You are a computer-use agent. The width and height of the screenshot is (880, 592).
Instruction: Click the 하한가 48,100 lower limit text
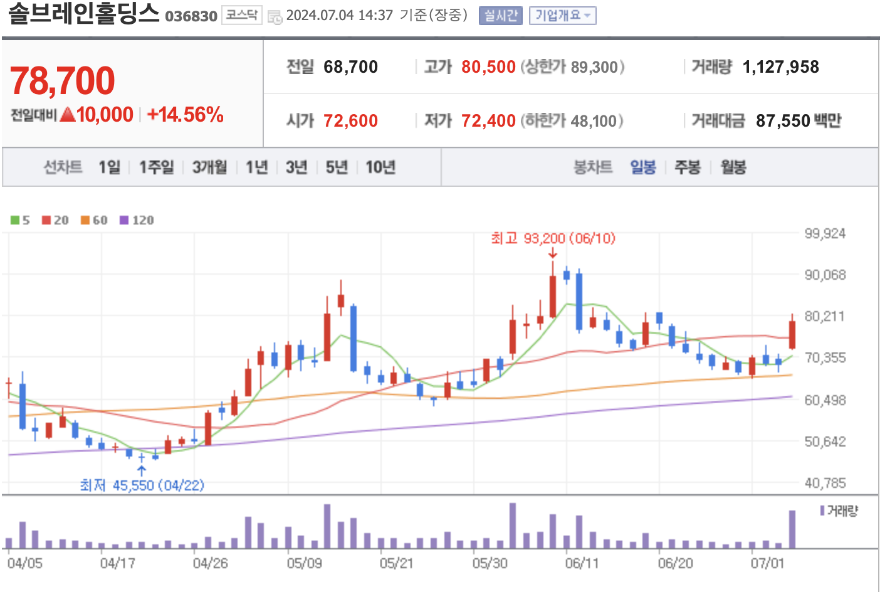[572, 121]
